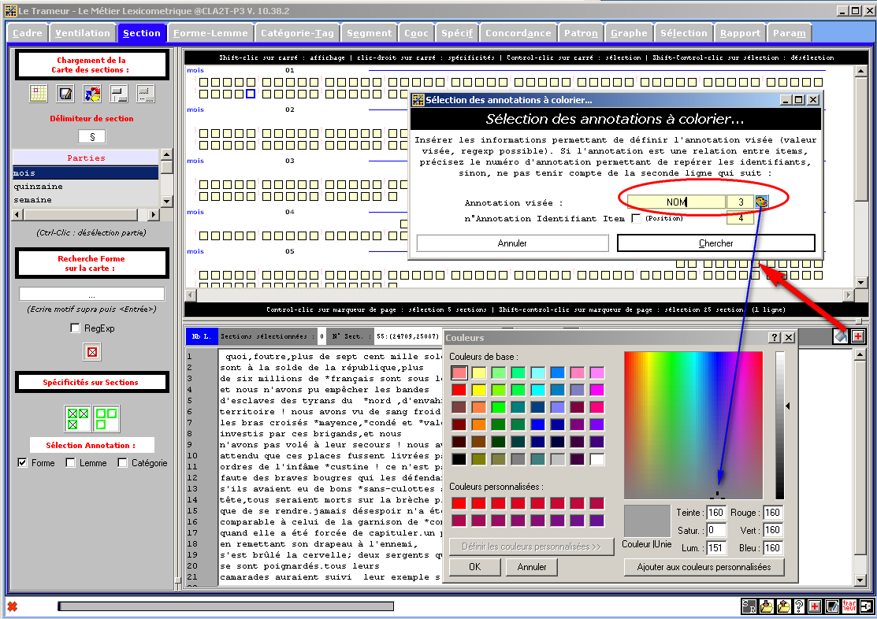Click the 'trameur' logo icon

(849, 606)
